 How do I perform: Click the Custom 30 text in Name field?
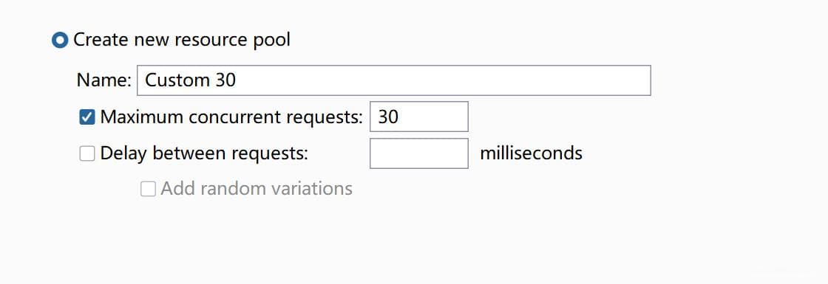point(190,80)
